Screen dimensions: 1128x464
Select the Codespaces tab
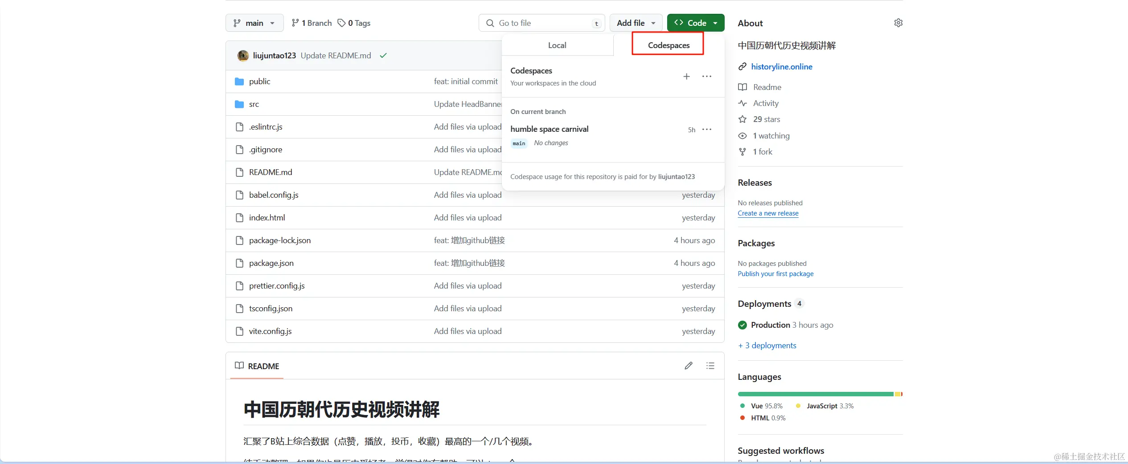669,45
